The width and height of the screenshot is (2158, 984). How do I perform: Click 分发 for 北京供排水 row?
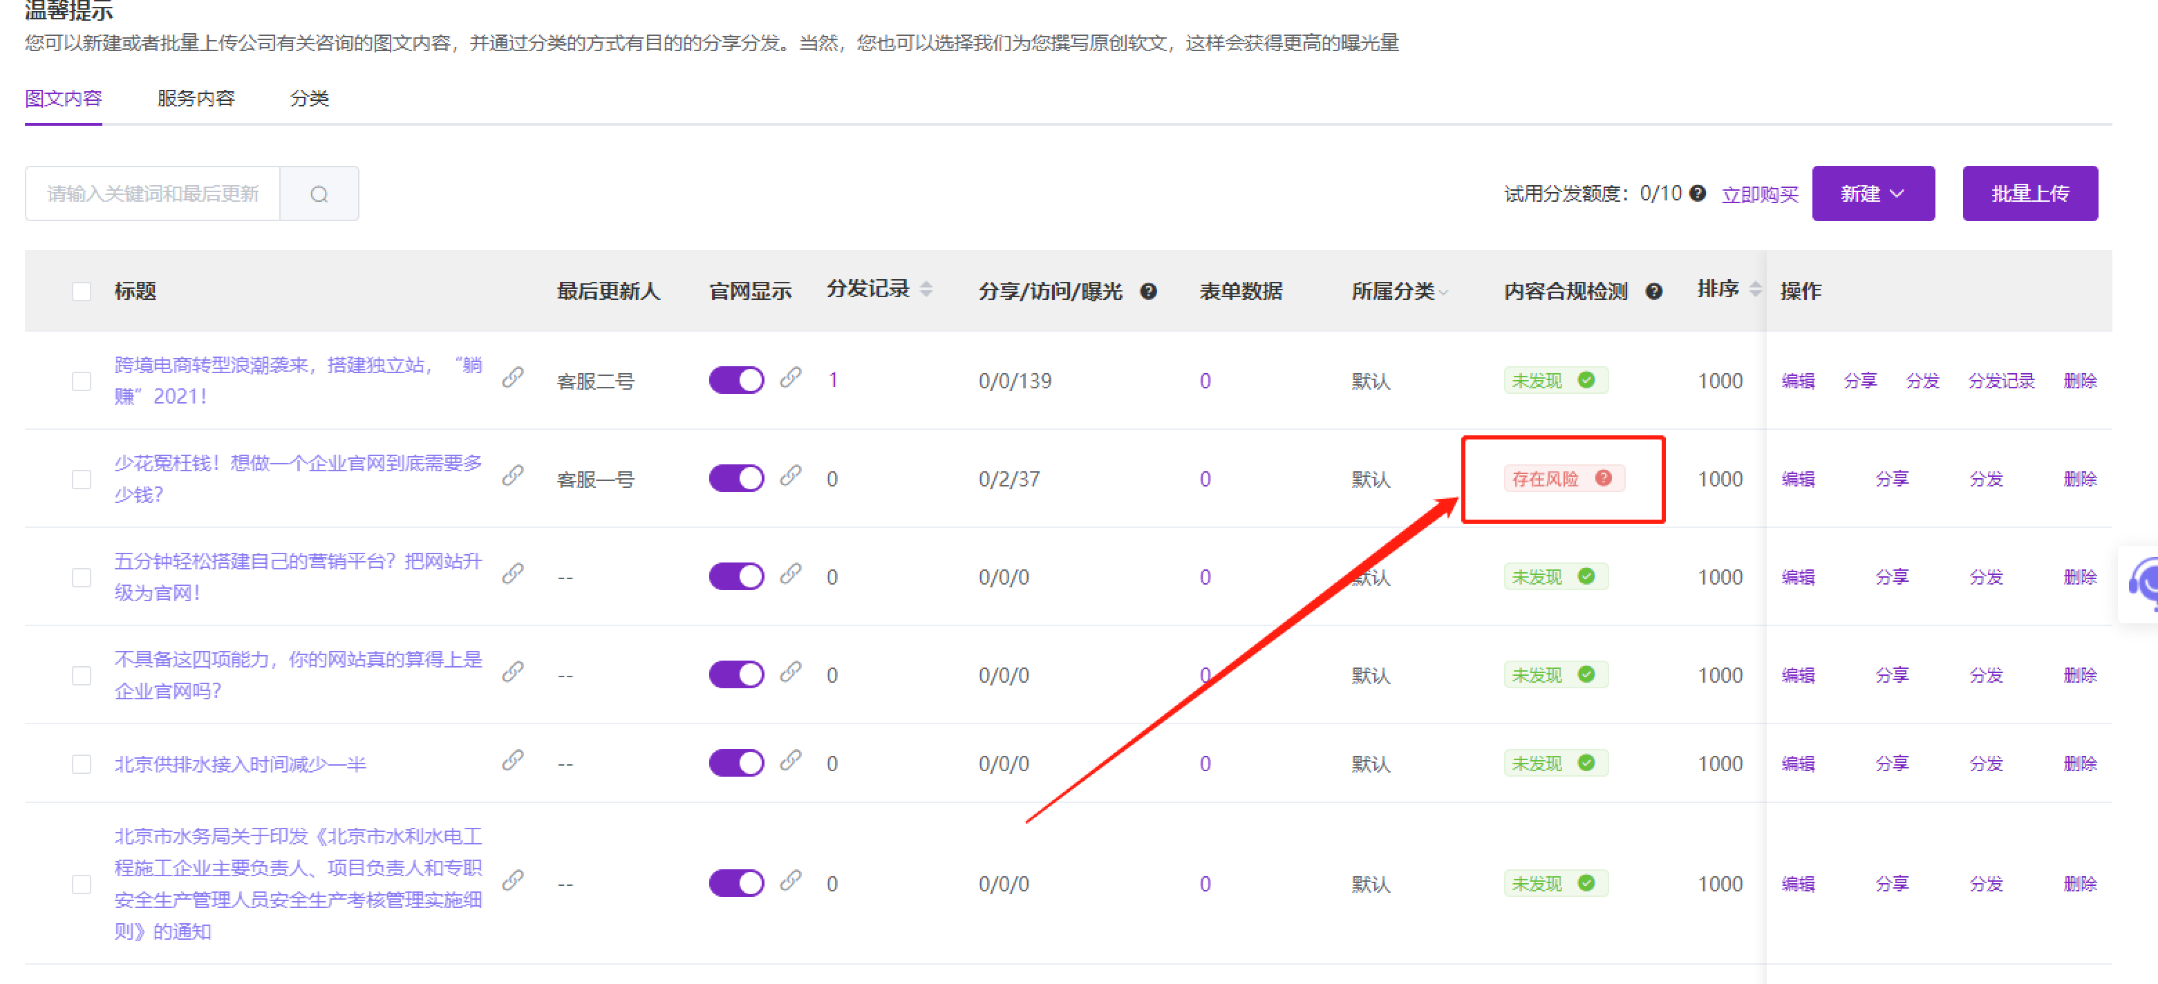pos(1987,764)
